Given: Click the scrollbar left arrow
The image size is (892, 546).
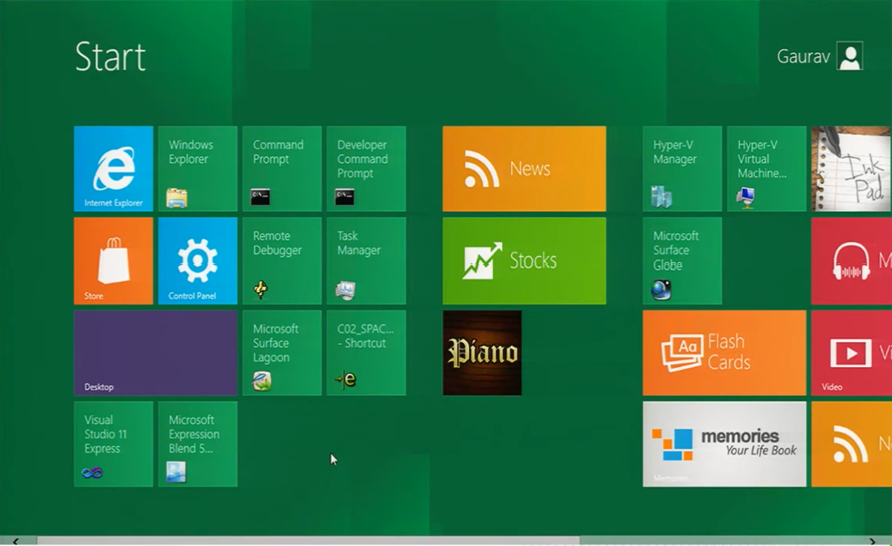Looking at the screenshot, I should [x=16, y=541].
